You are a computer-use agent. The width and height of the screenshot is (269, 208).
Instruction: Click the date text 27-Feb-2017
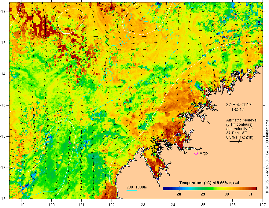pos(239,105)
